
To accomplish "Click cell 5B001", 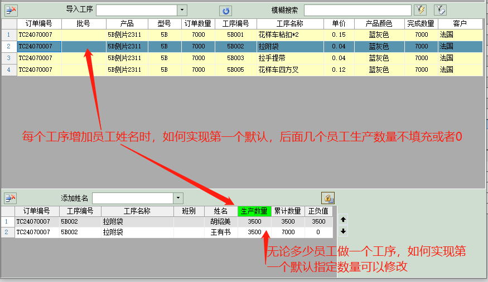I will click(x=235, y=34).
